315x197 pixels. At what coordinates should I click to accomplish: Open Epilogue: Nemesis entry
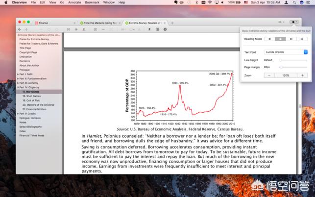(30, 118)
